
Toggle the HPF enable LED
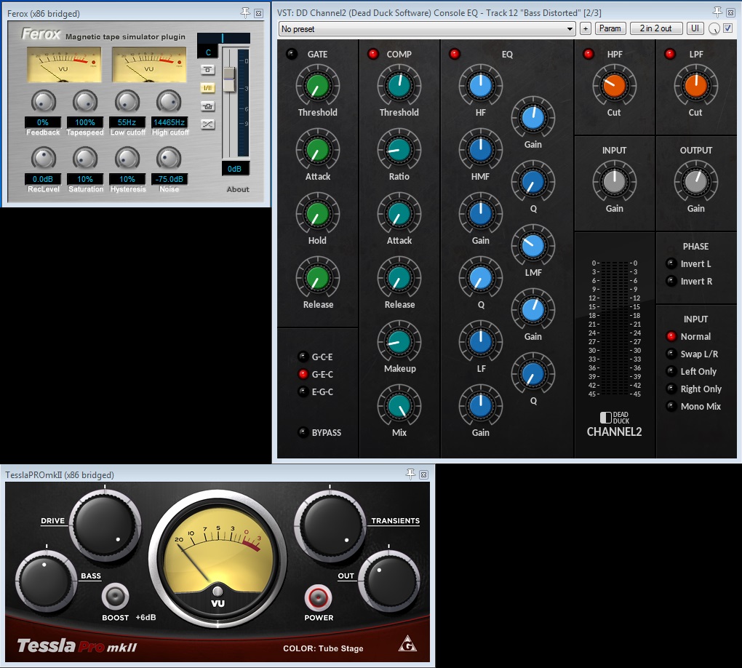(x=589, y=54)
